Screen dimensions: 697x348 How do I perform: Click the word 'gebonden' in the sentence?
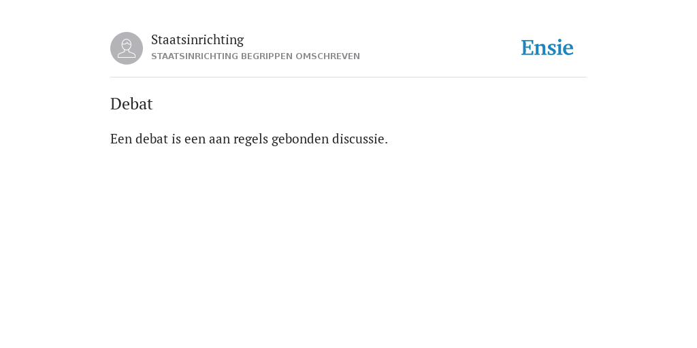coord(300,139)
